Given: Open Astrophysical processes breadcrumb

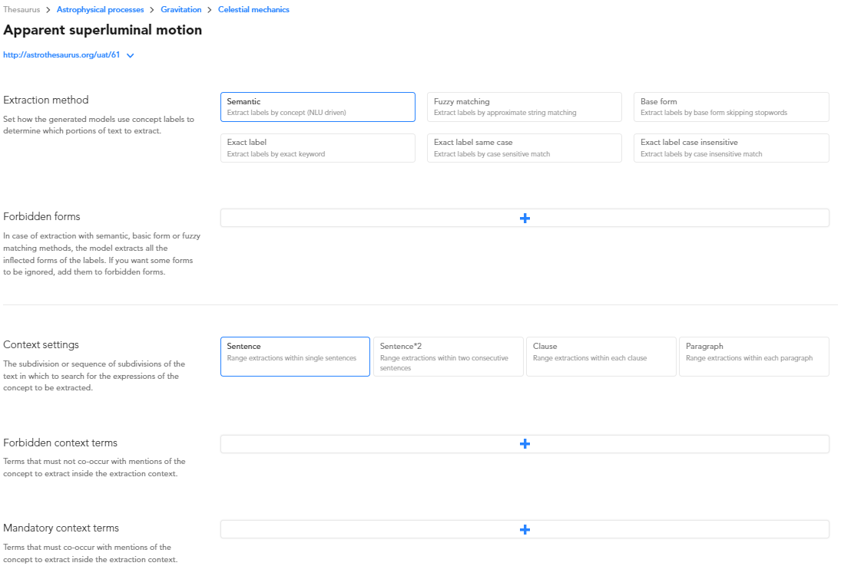Looking at the screenshot, I should point(100,10).
